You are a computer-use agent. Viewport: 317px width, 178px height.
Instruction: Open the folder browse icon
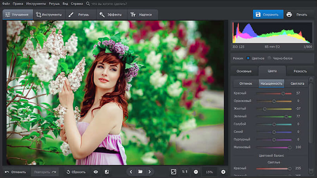tap(140, 172)
